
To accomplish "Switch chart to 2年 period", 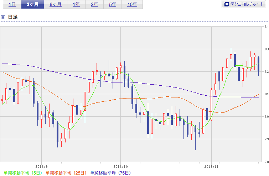I will click(x=94, y=4).
